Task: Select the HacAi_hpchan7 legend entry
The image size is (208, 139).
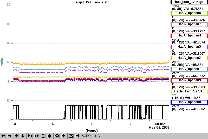Action: click(189, 24)
